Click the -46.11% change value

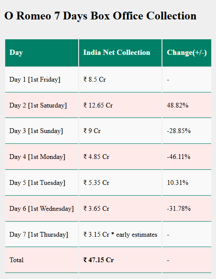(179, 157)
